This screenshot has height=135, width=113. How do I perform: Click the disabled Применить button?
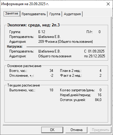click(100, 130)
